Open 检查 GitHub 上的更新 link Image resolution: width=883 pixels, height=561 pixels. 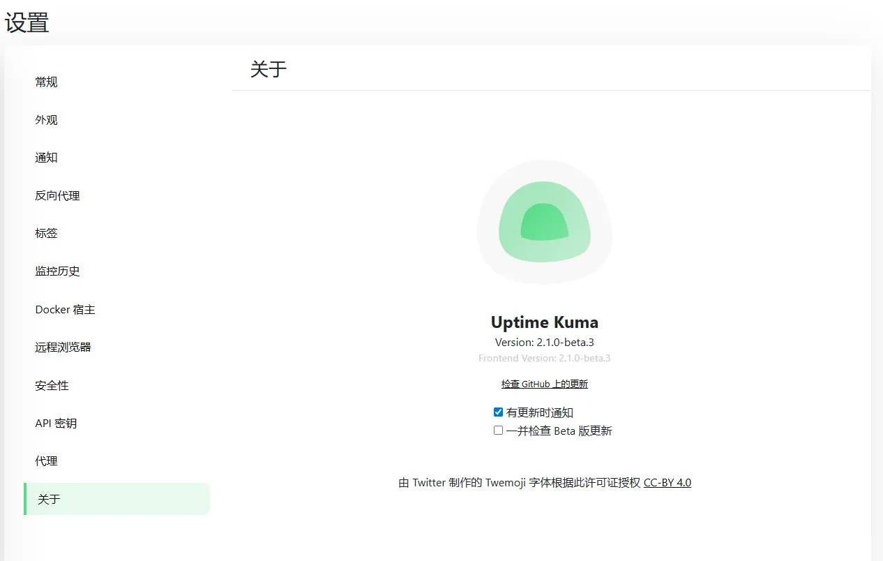click(544, 384)
